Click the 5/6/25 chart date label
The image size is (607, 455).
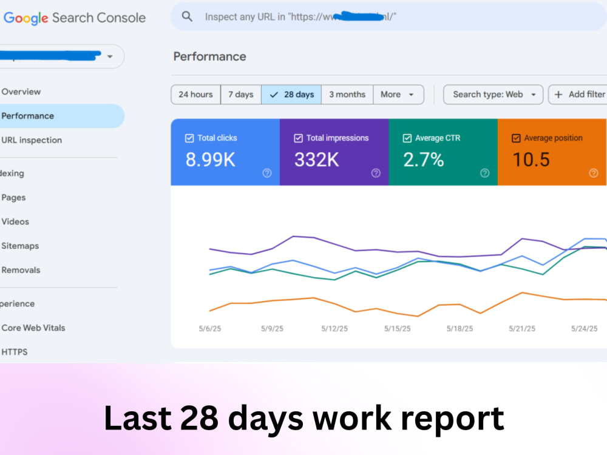tap(210, 328)
